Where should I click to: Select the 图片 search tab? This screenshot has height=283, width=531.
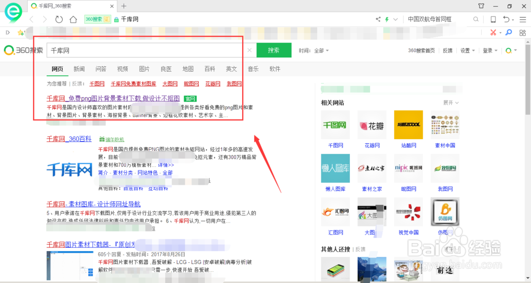pyautogui.click(x=144, y=68)
